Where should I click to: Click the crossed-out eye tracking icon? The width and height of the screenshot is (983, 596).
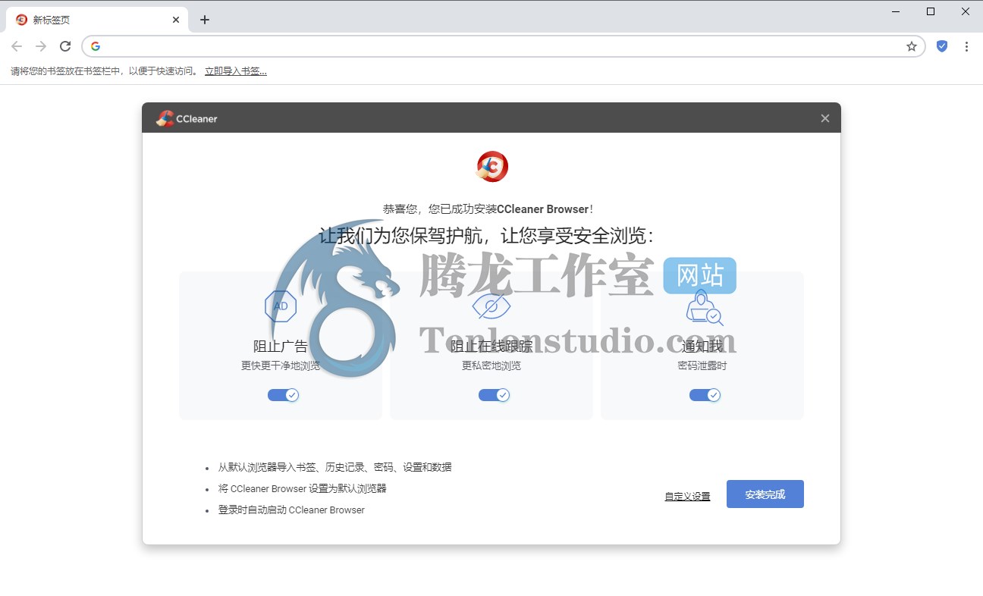tap(491, 306)
